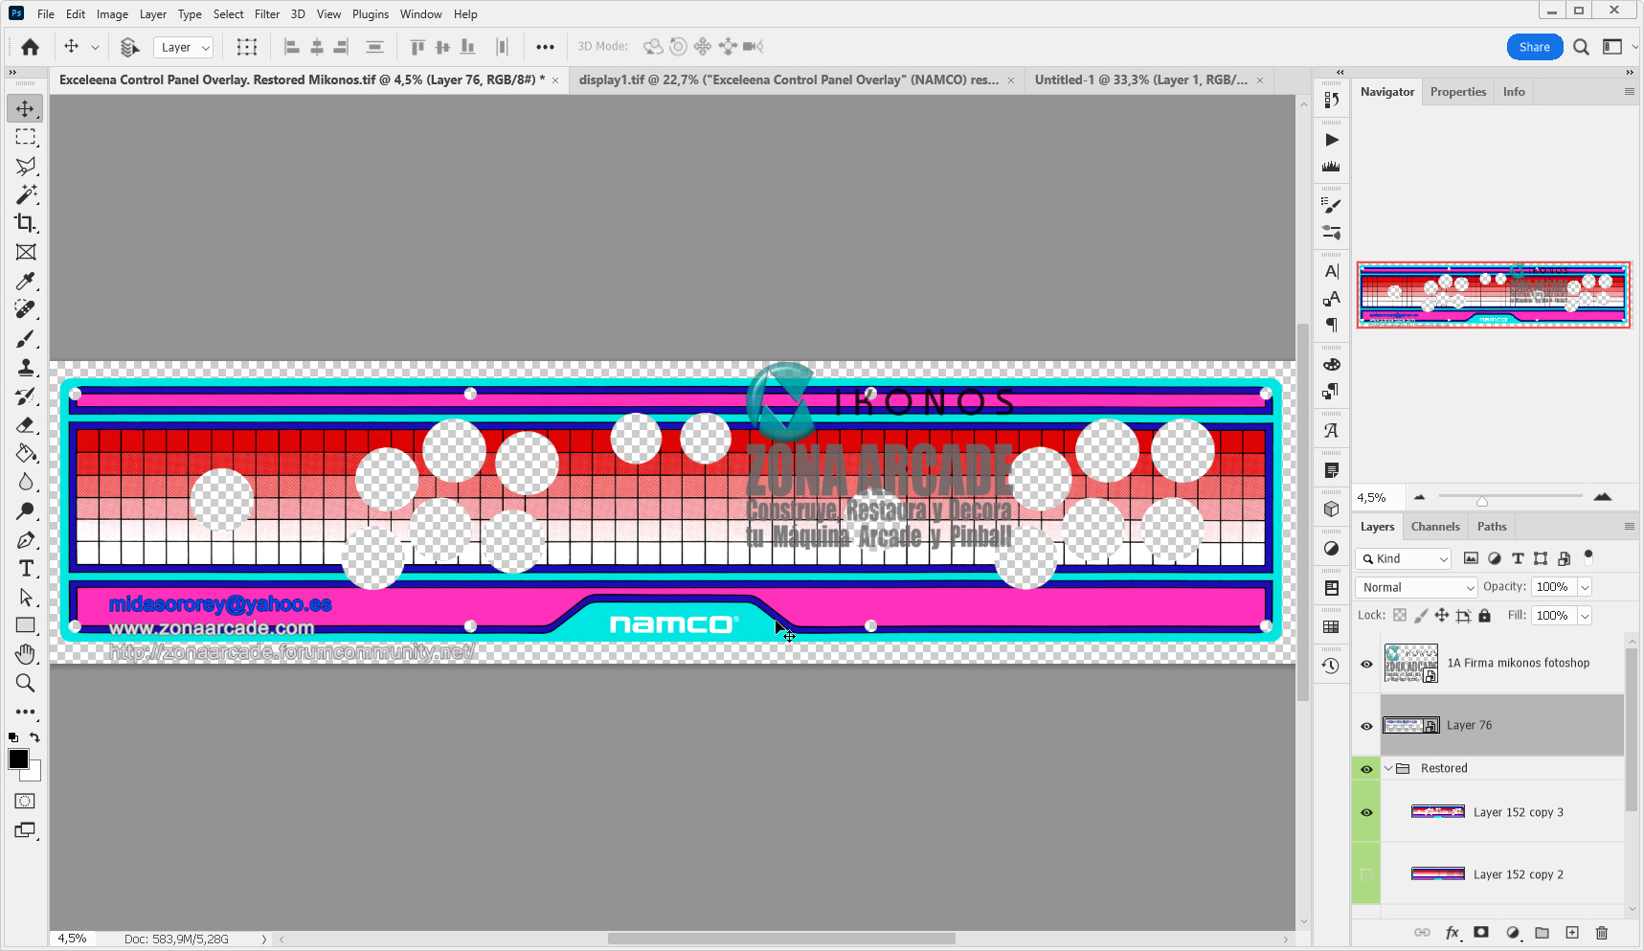Hide the 1A Firma mikonos fotoshop layer

click(1365, 663)
